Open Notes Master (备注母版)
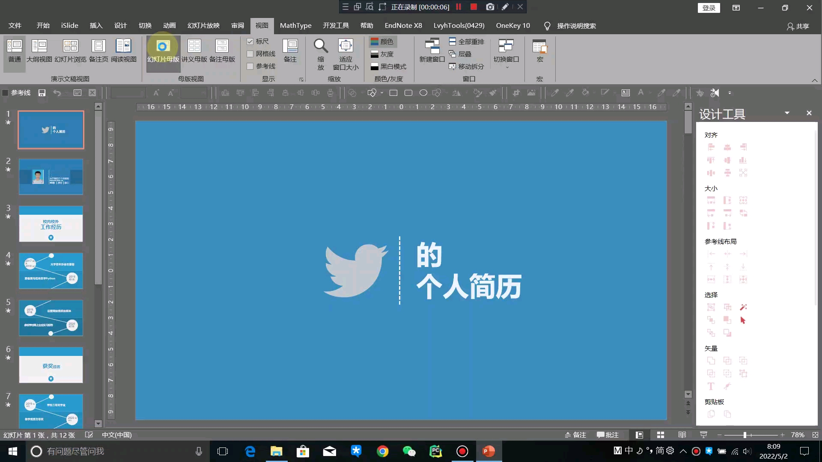Image resolution: width=822 pixels, height=462 pixels. pyautogui.click(x=222, y=51)
